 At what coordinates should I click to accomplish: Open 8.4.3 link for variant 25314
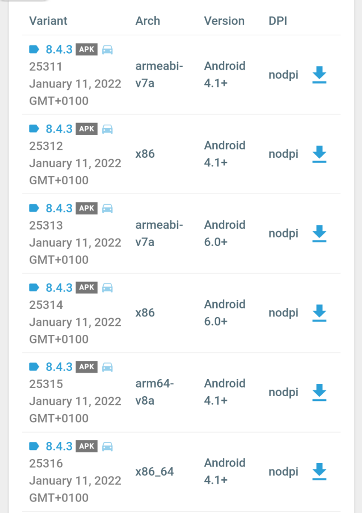coord(59,287)
